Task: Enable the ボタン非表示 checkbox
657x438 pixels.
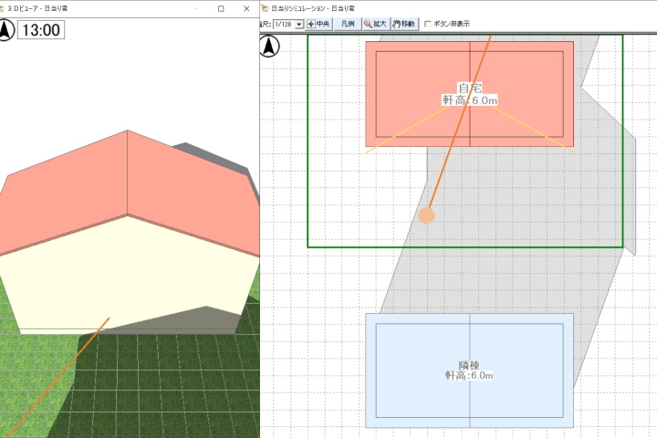Action: point(429,25)
